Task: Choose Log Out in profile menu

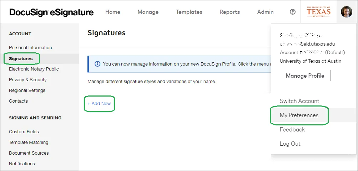Action: coord(290,144)
